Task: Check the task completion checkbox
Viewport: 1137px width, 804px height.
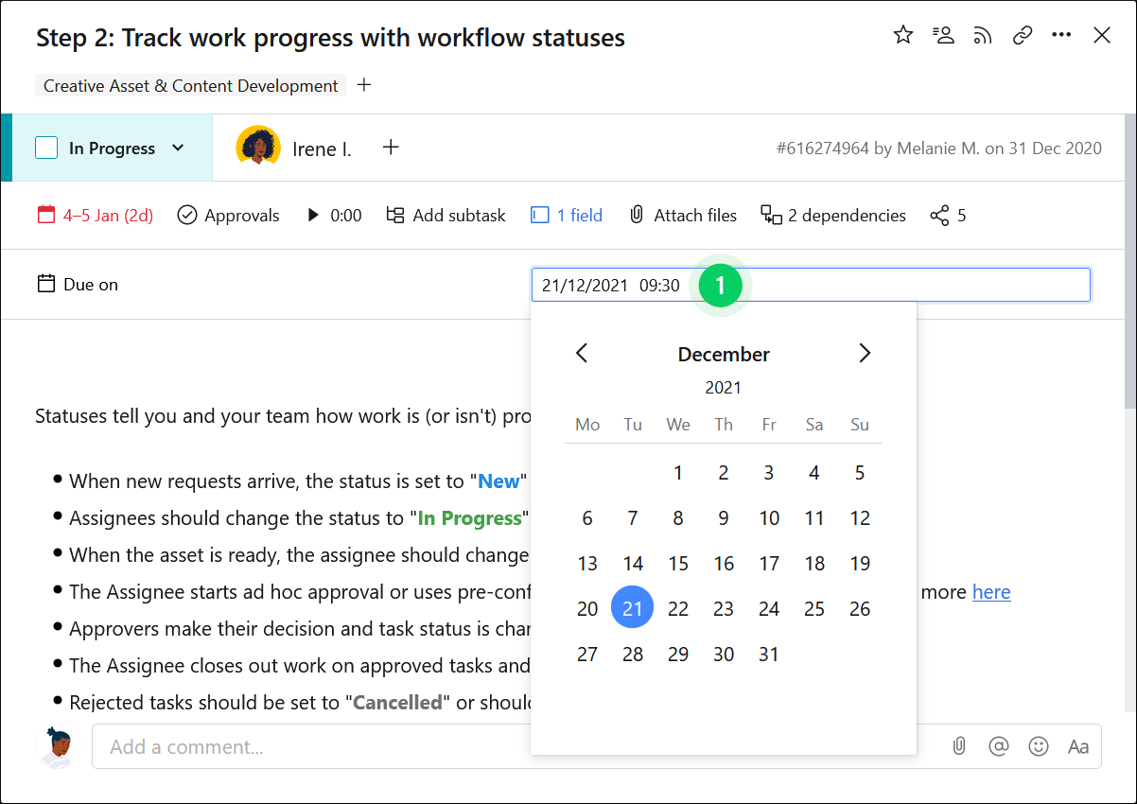Action: tap(45, 148)
